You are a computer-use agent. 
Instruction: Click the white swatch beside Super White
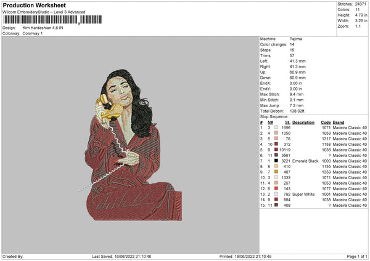276,194
